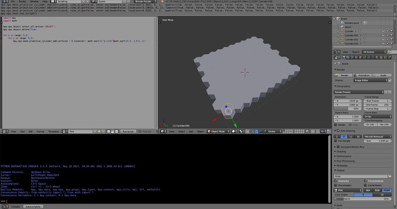397x209 pixels.
Task: Open All Scenes outliner display dropdown
Action: [x=374, y=52]
